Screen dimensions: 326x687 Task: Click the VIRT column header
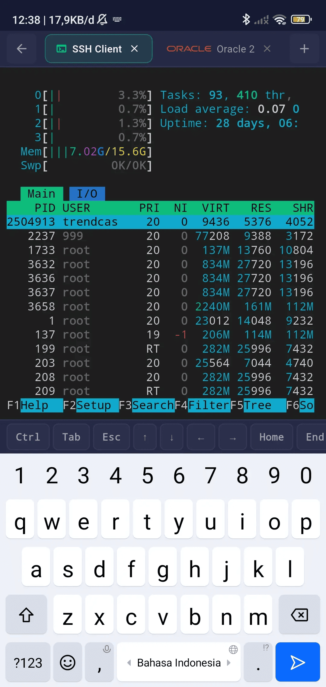pos(216,208)
